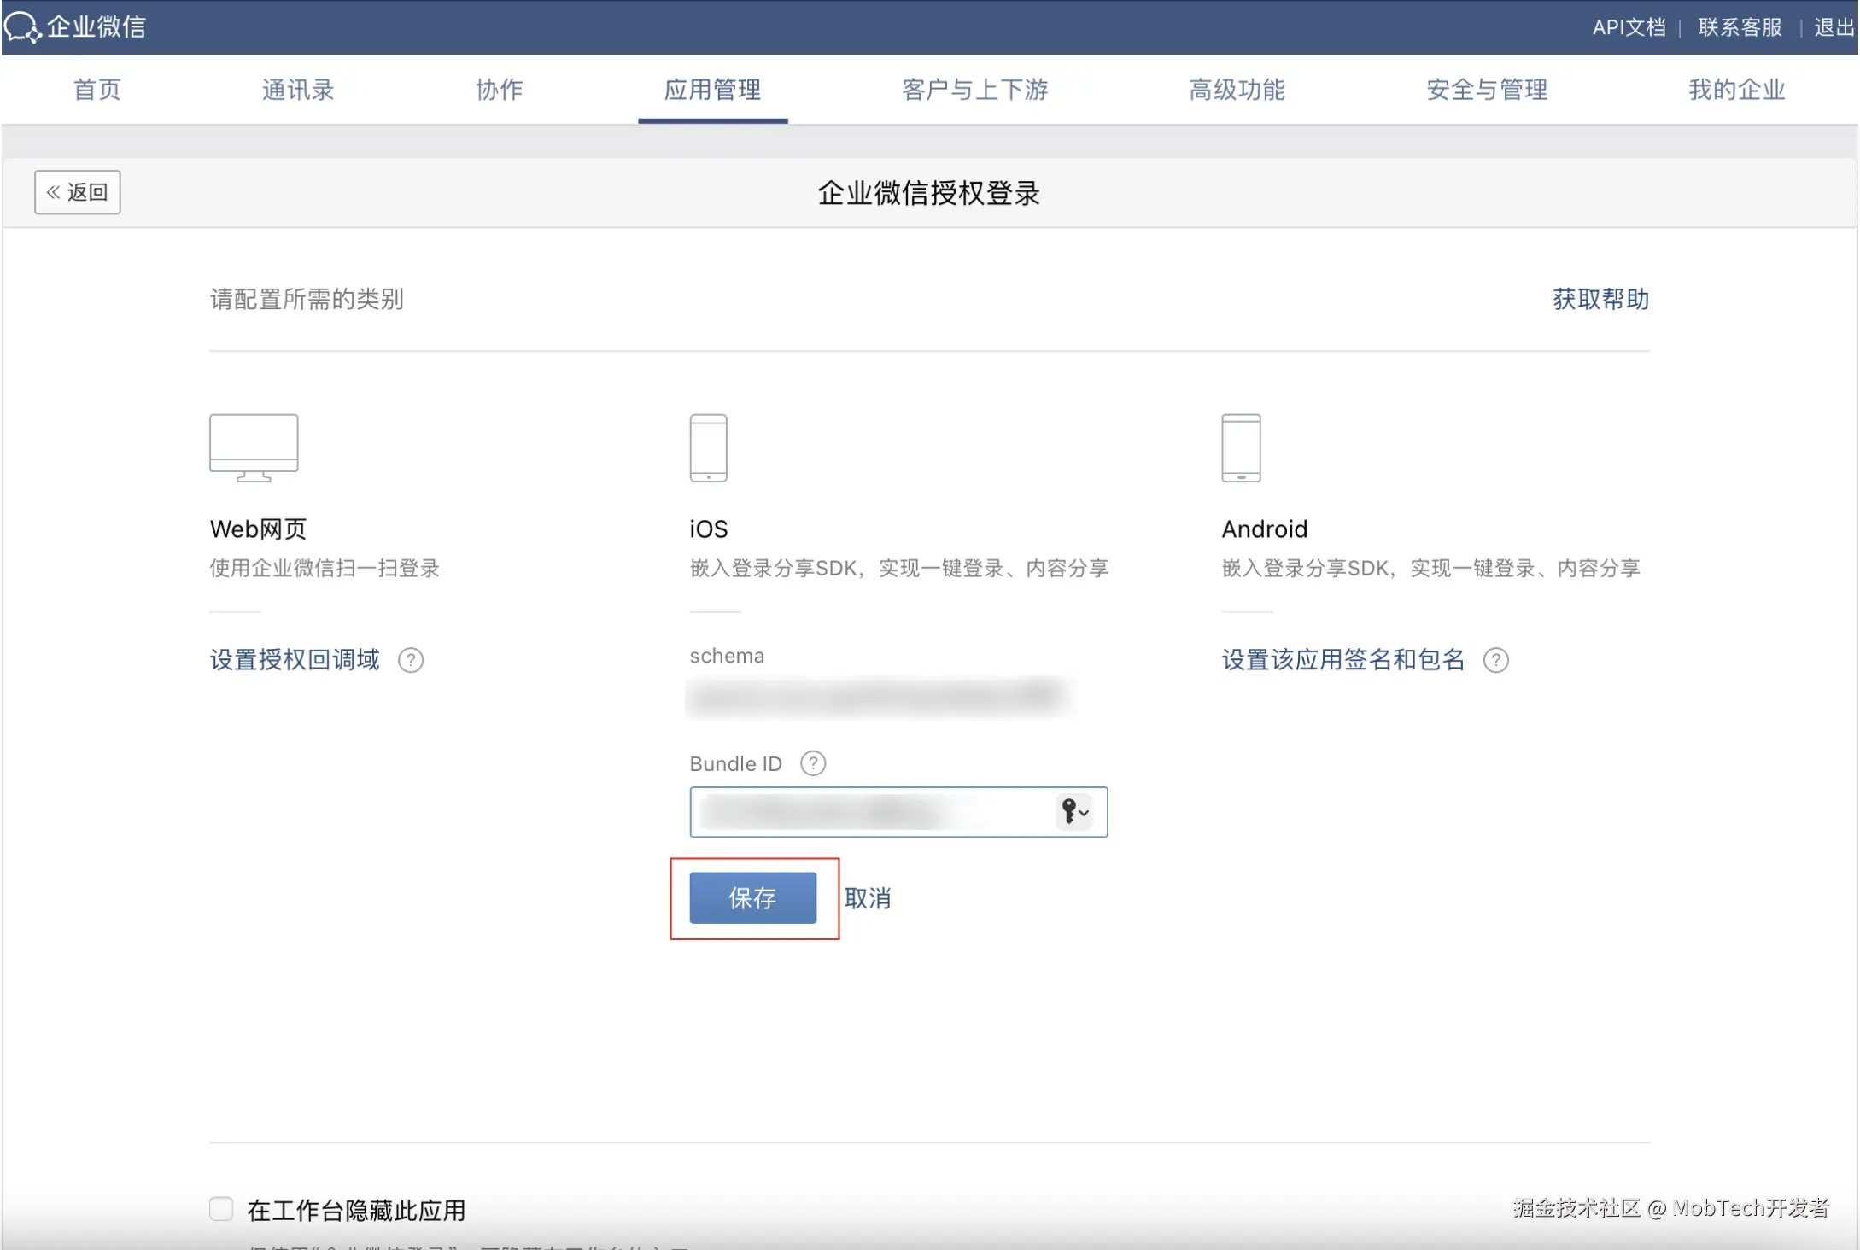This screenshot has width=1860, height=1250.
Task: Open the 获取帮助 help link
Action: [x=1600, y=299]
